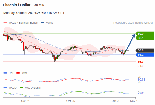Click the MACD Signal green legend swatch
Viewport: 155px width, 105px height.
[x=21, y=88]
